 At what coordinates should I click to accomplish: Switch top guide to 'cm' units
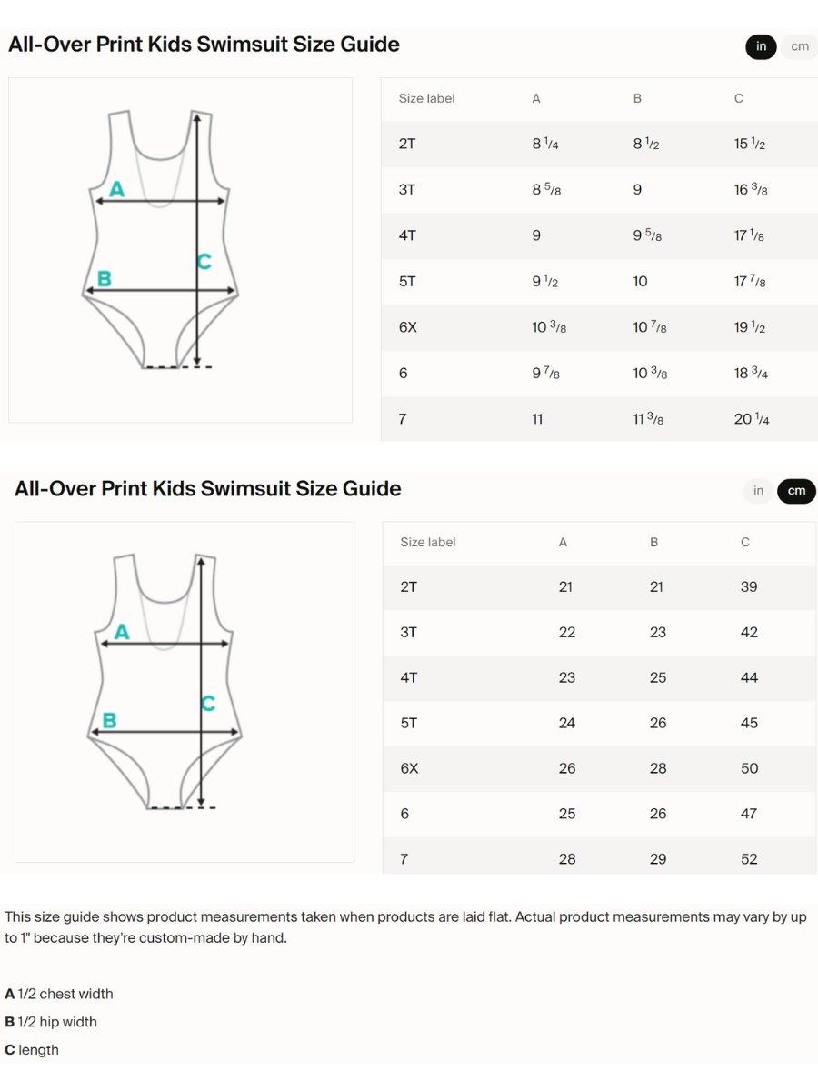coord(799,46)
